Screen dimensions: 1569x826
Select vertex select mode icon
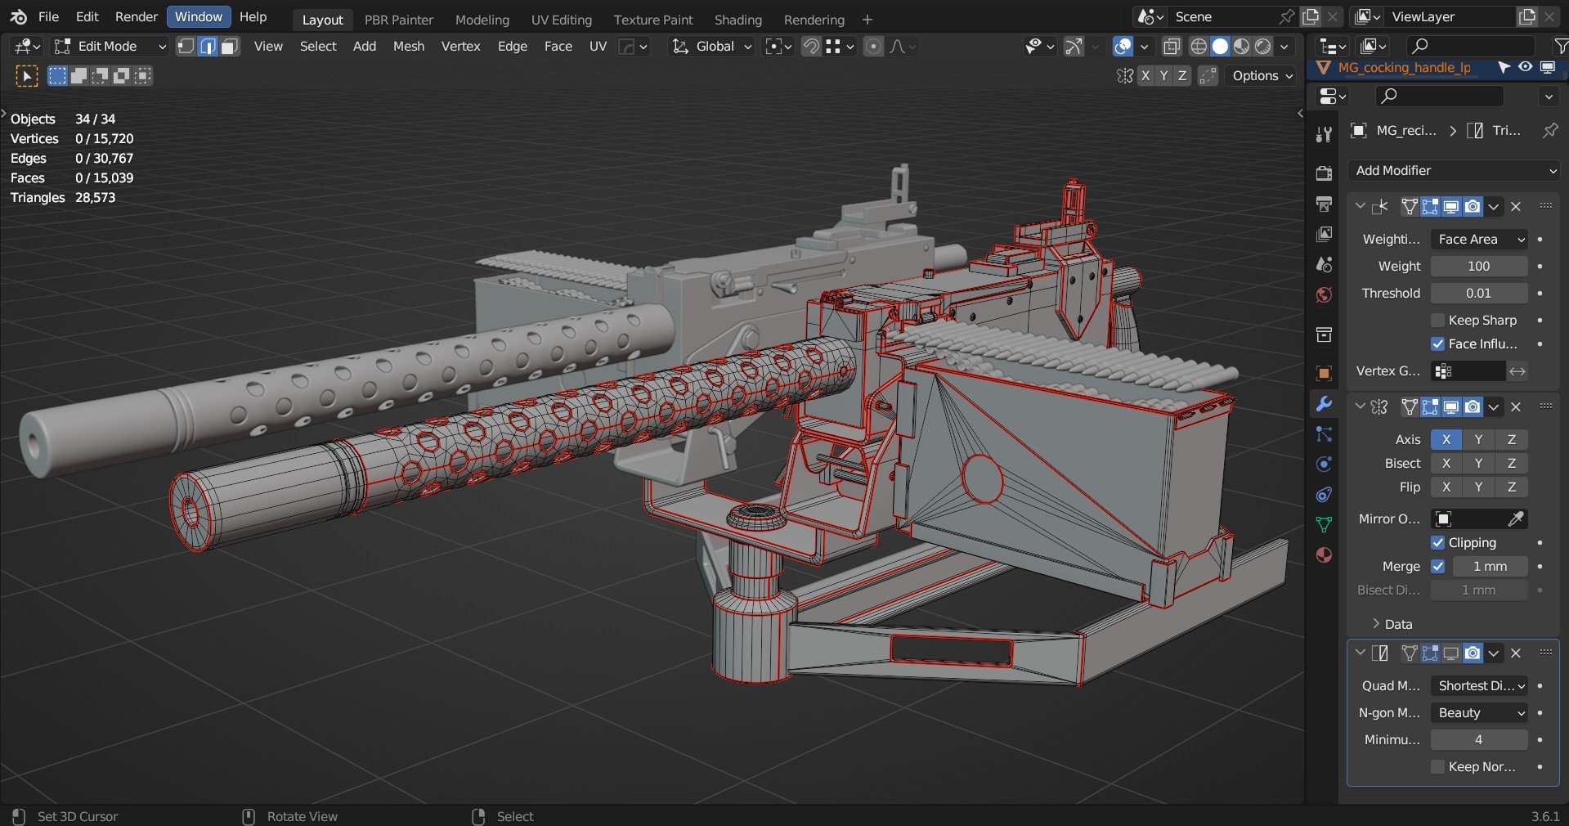[186, 47]
